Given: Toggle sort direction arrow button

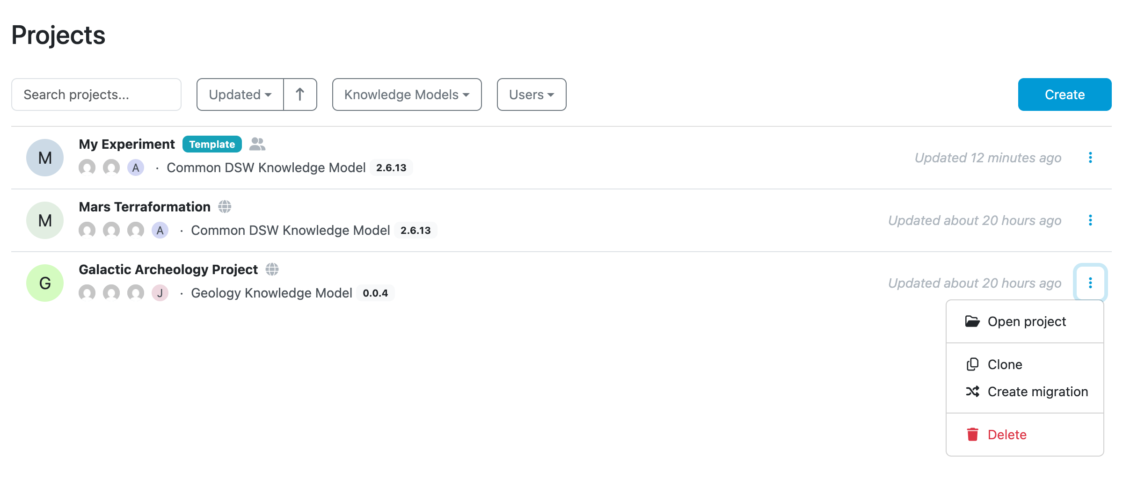Looking at the screenshot, I should 300,94.
